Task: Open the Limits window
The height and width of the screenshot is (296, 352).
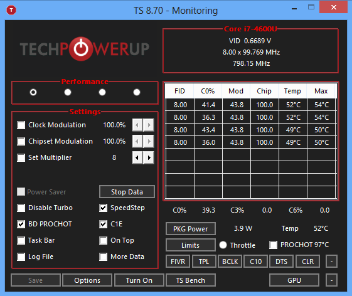Action: [191, 245]
